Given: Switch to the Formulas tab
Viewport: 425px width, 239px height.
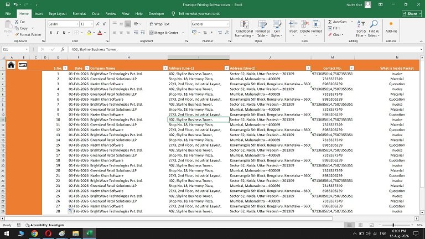Looking at the screenshot, I should (x=80, y=13).
